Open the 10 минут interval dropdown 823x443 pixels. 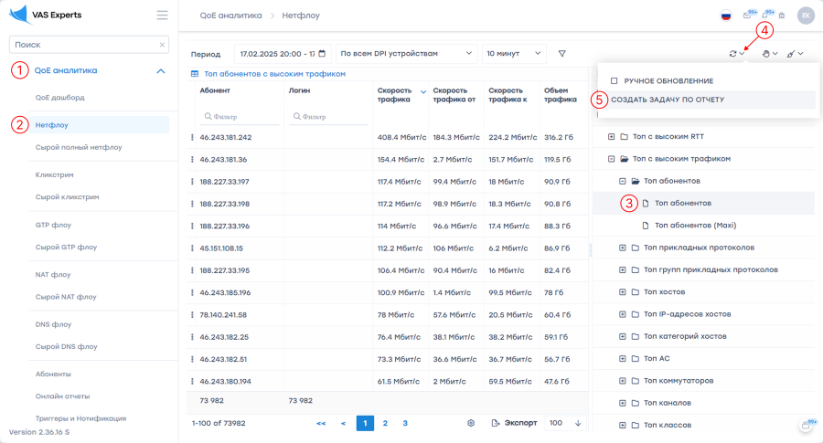click(513, 54)
